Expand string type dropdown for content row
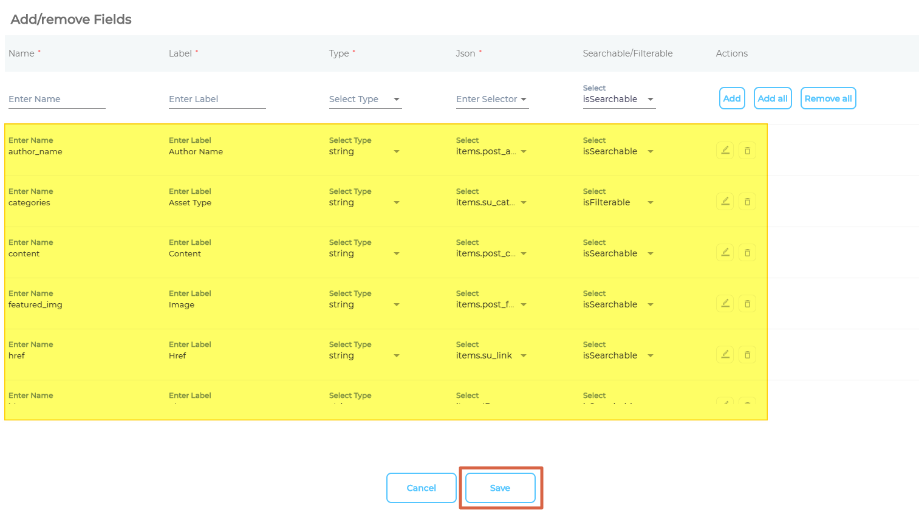Image resolution: width=919 pixels, height=514 pixels. 364,253
